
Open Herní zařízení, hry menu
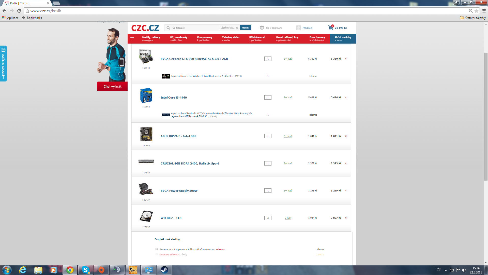(x=287, y=39)
